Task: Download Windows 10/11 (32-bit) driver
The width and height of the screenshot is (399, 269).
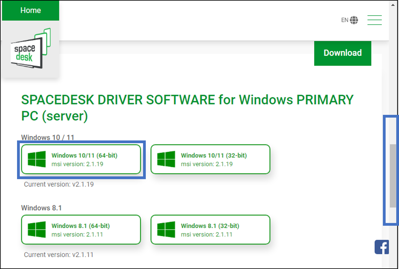Action: pyautogui.click(x=210, y=159)
